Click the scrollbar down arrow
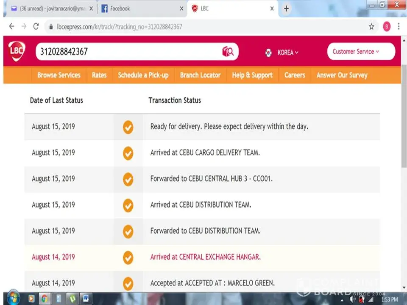407x305 pixels. (404, 287)
